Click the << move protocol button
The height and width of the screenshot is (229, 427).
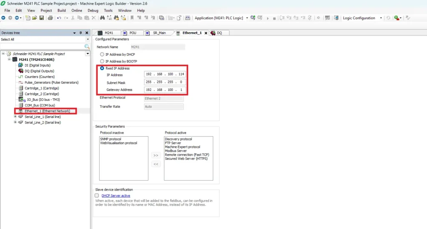(x=156, y=164)
